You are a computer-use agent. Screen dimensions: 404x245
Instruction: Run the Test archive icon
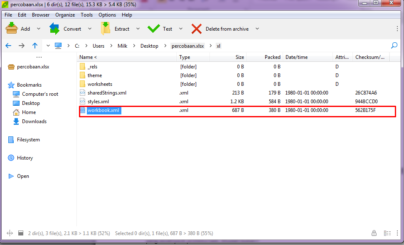click(154, 28)
